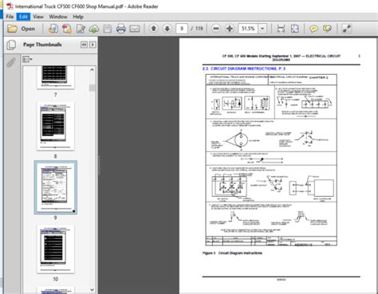Click the Save floppy disk icon

pyautogui.click(x=107, y=29)
